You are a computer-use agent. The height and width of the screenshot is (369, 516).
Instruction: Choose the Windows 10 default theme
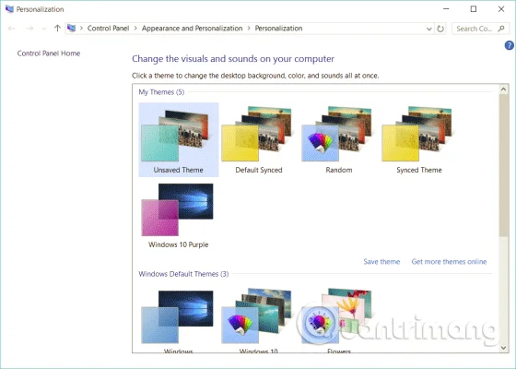tap(259, 319)
